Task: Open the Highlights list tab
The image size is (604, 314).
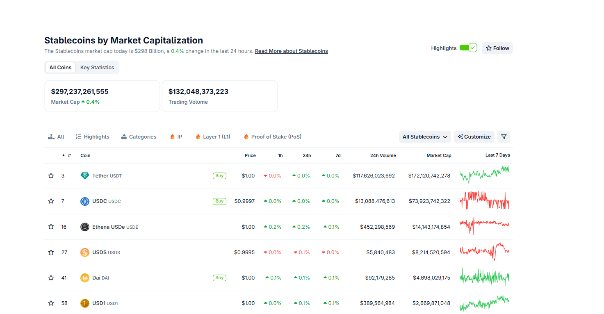Action: point(93,137)
